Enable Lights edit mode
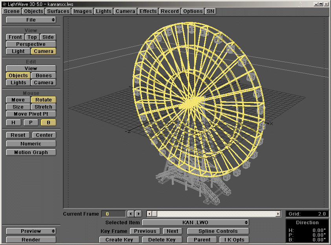 18,83
